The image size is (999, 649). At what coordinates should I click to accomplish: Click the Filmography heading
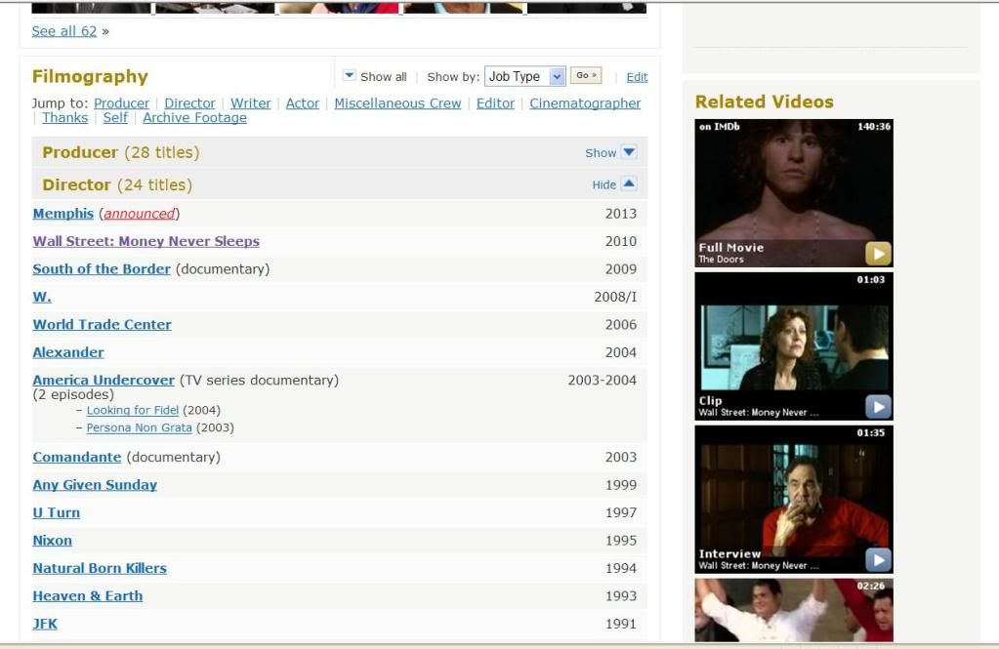click(x=90, y=77)
